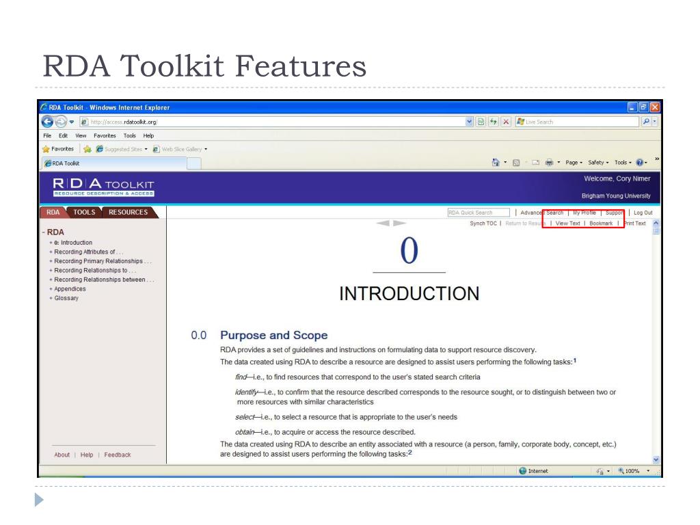700x525 pixels.
Task: Expand the Glossary tree item
Action: click(51, 298)
